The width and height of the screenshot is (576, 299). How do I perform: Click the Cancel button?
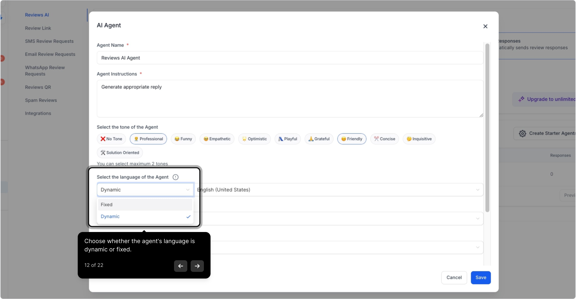coord(454,278)
